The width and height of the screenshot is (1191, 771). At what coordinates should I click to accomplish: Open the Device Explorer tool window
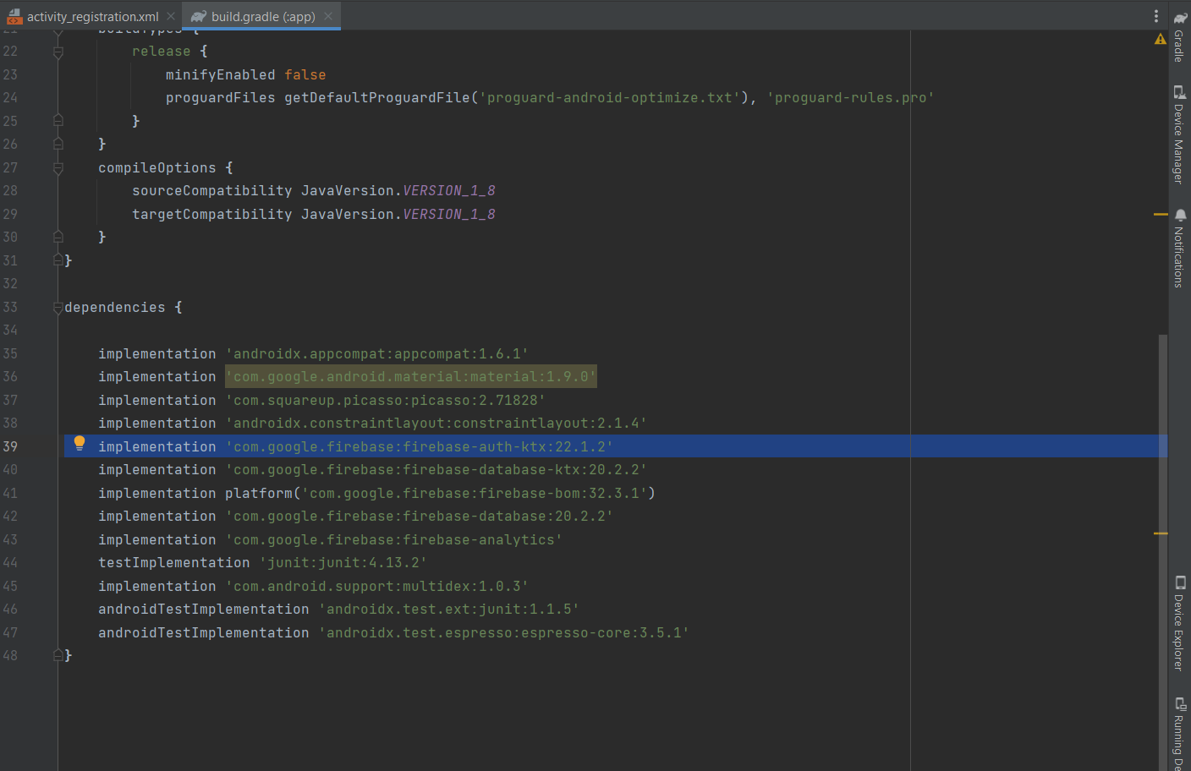1179,623
